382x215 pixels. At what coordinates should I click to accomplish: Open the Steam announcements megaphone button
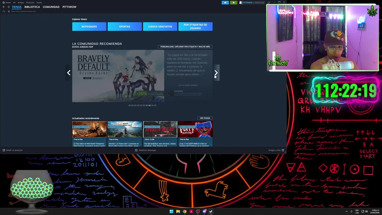click(x=225, y=3)
